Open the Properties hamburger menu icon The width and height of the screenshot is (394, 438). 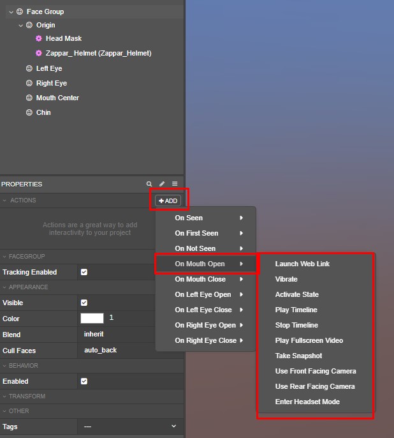tap(175, 184)
